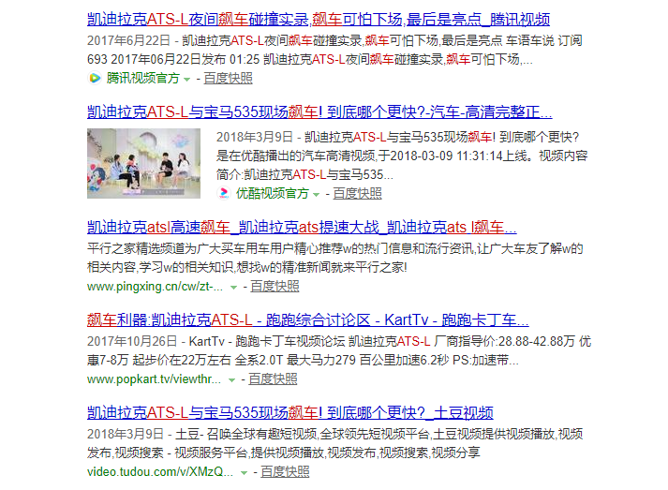Image resolution: width=668 pixels, height=490 pixels.
Task: Open www.pingxing.cn/cw/zt- URL link
Action: 155,287
